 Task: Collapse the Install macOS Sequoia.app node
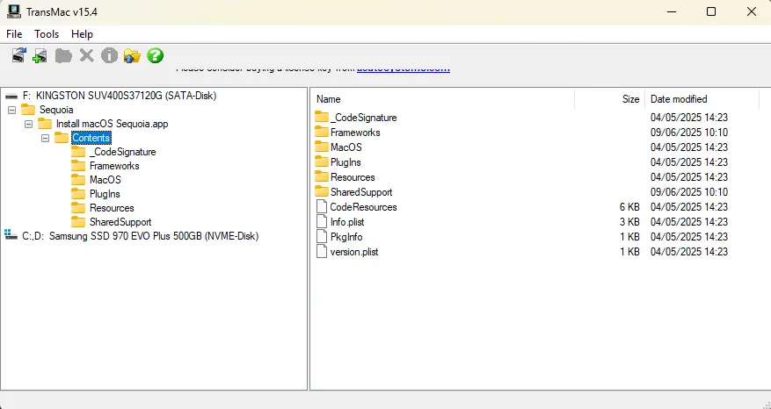pos(28,125)
